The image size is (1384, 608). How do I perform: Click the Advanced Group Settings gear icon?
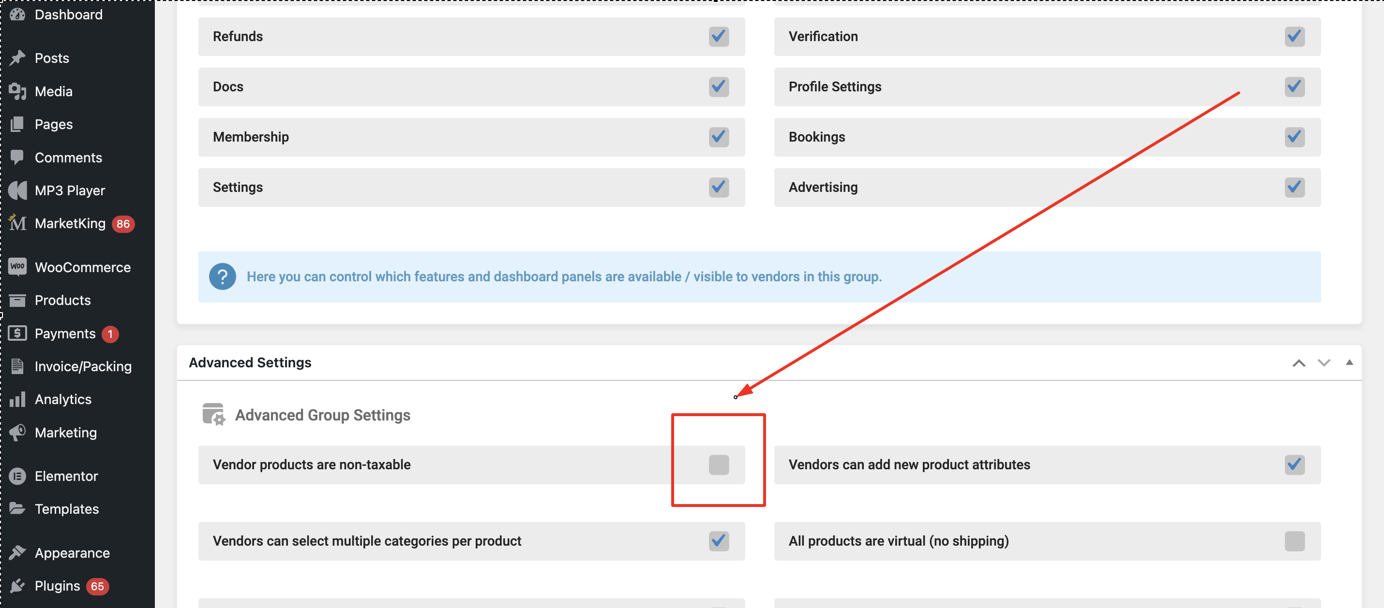(214, 414)
